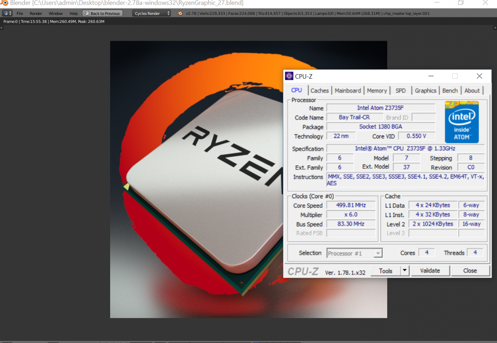The image size is (497, 343).
Task: Click the Name field showing Intel Atom Z3735F
Action: click(x=381, y=108)
